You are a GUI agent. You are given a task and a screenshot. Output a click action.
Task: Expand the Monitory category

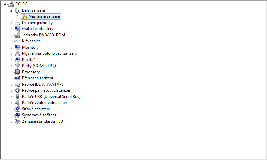pyautogui.click(x=11, y=48)
